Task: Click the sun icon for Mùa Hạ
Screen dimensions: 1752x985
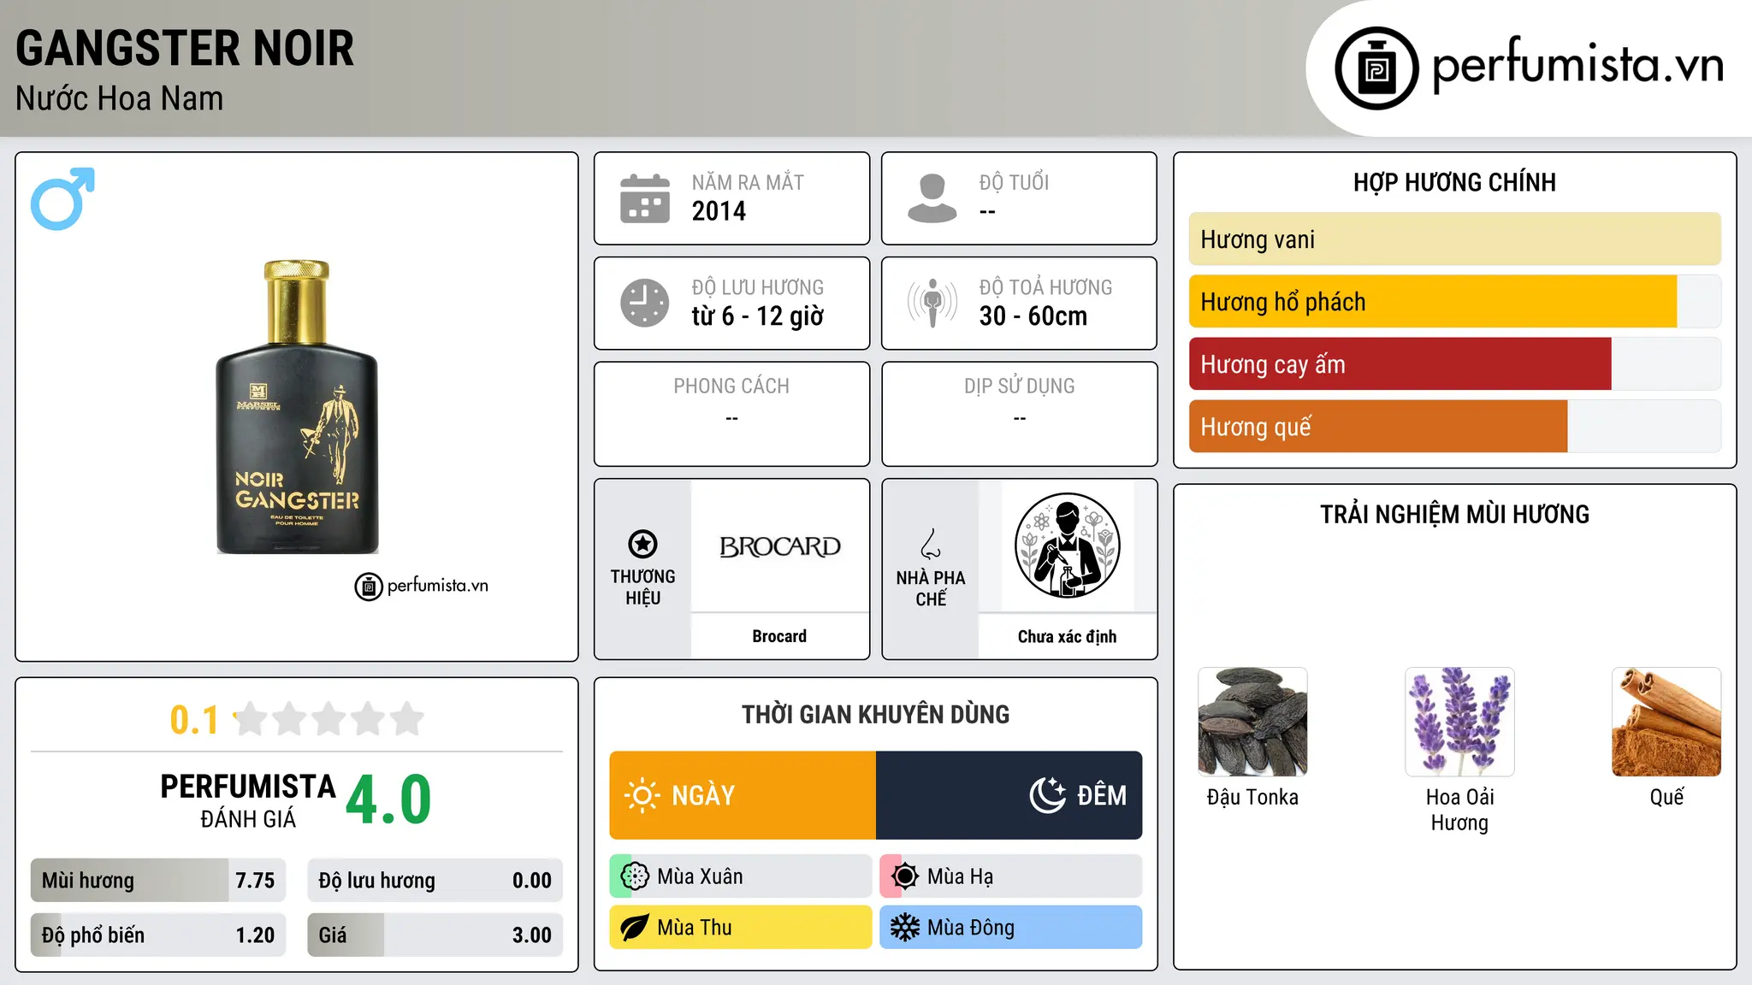Action: (905, 876)
